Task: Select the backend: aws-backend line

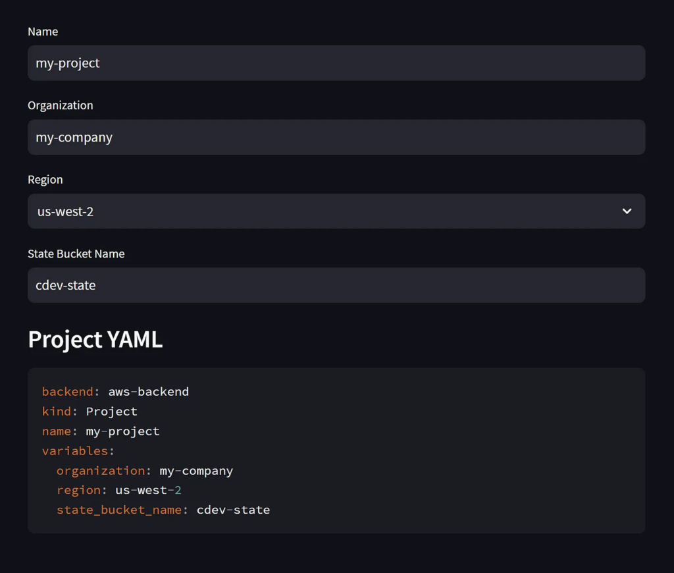Action: click(115, 391)
